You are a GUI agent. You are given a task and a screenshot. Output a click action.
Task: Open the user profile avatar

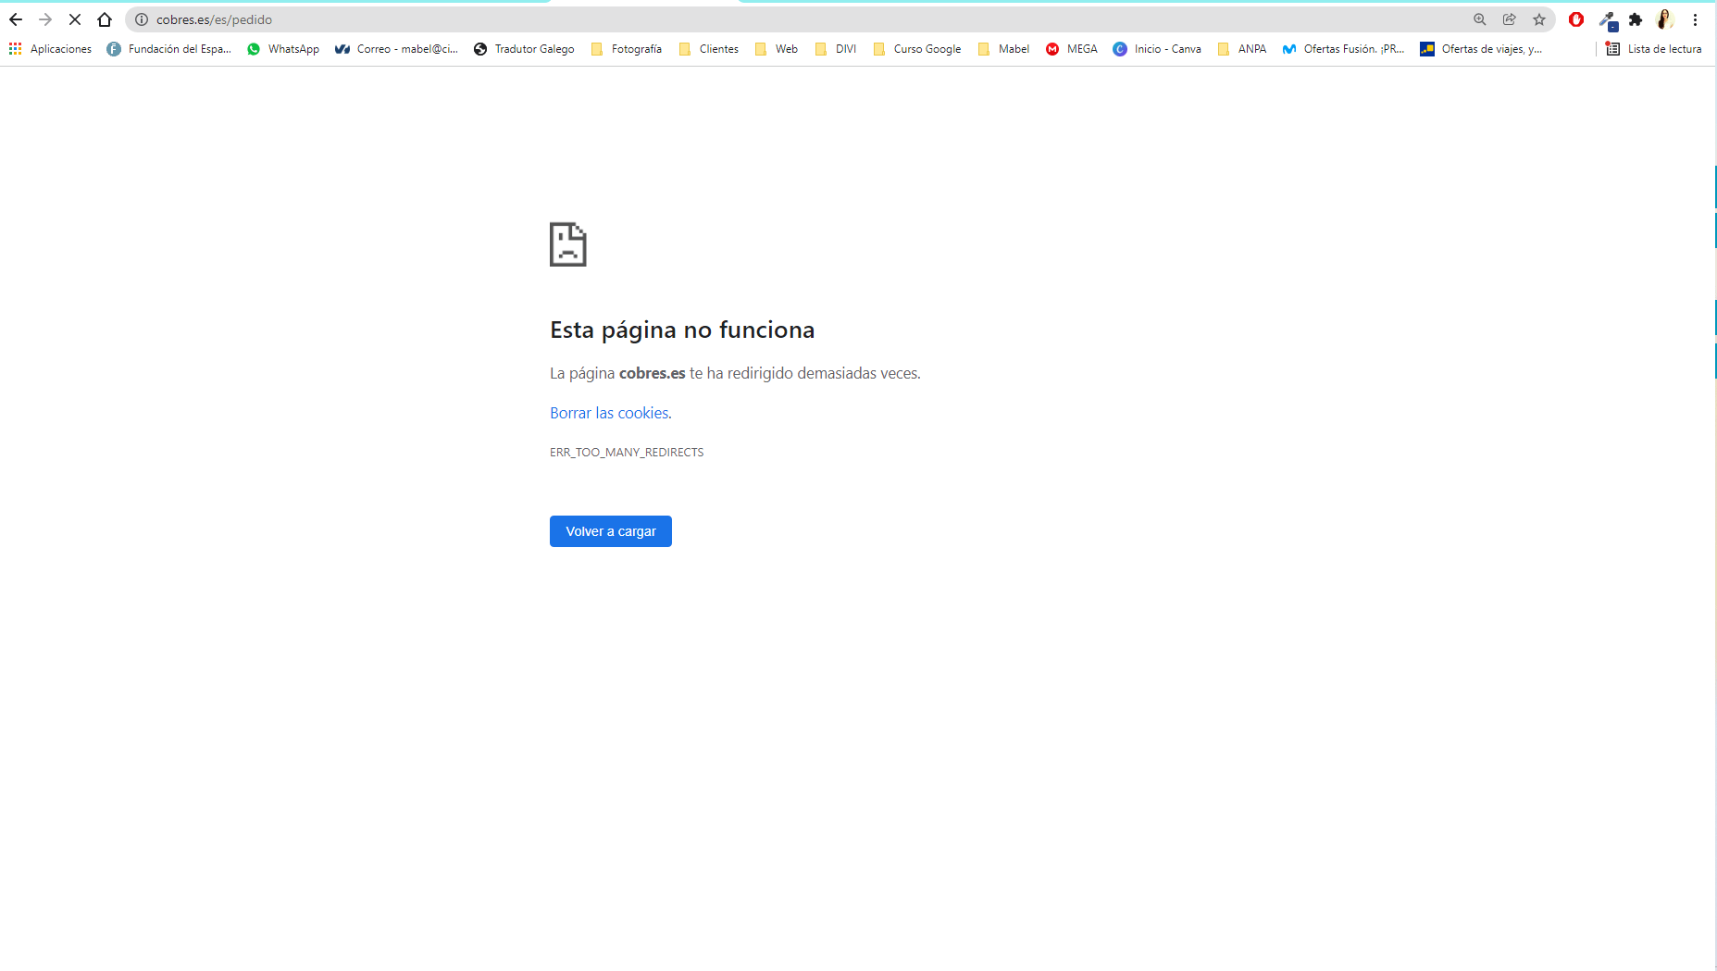pos(1665,19)
